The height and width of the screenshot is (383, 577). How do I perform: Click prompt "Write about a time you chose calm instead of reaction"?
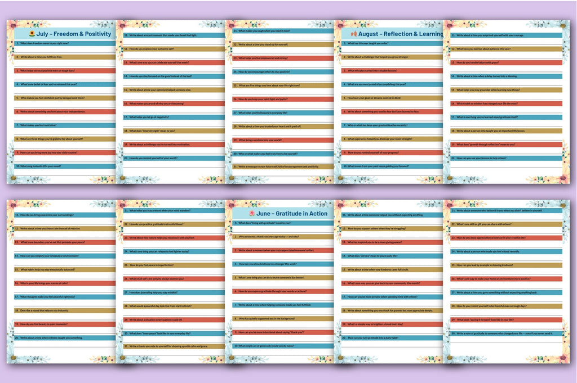65,228
